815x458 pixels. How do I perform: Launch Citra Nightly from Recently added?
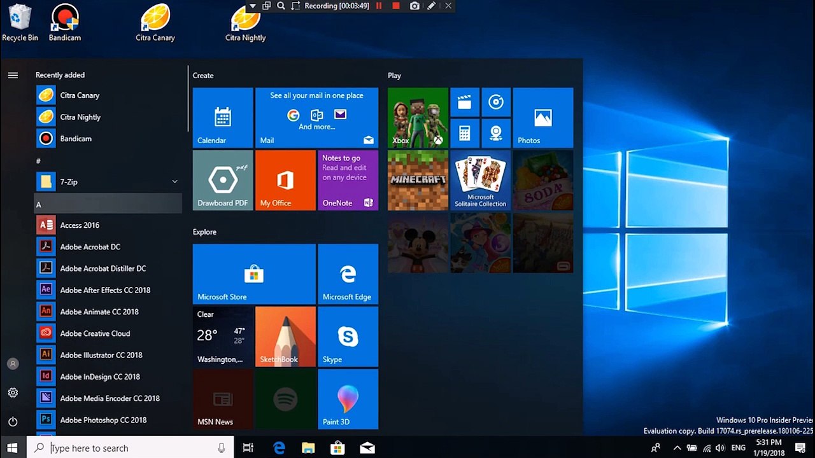108,117
